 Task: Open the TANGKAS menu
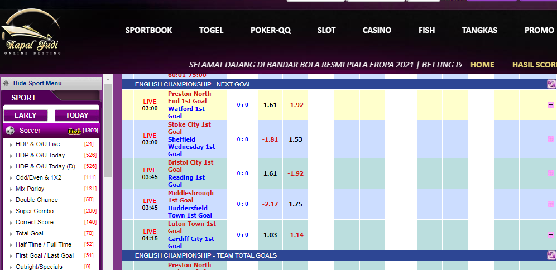coord(479,30)
